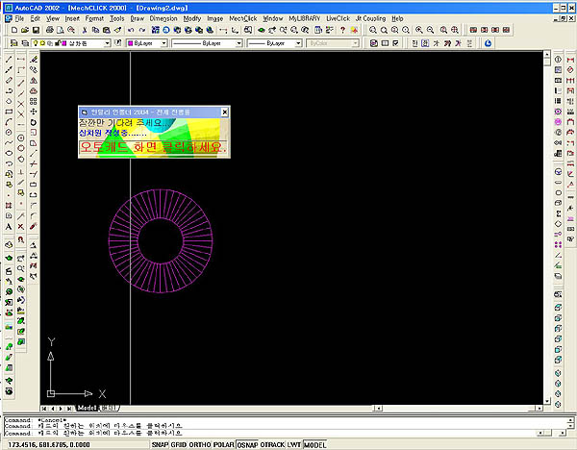Select the Spline draw tool
577x450 pixels.
point(9,142)
